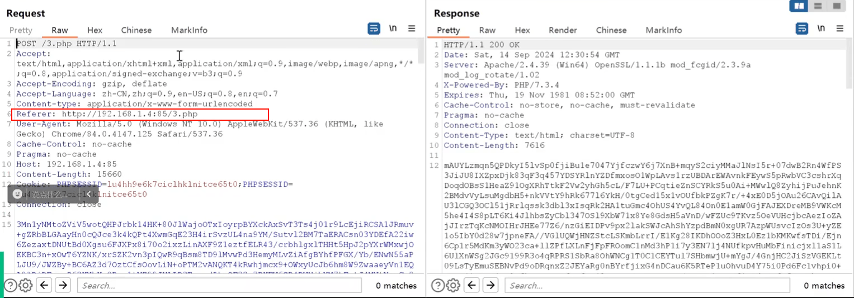854x298 pixels.
Task: Switch Request view to Pretty tab
Action: coord(21,30)
